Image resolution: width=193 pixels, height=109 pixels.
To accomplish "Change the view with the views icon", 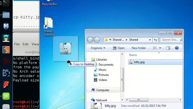I will point(155,48).
